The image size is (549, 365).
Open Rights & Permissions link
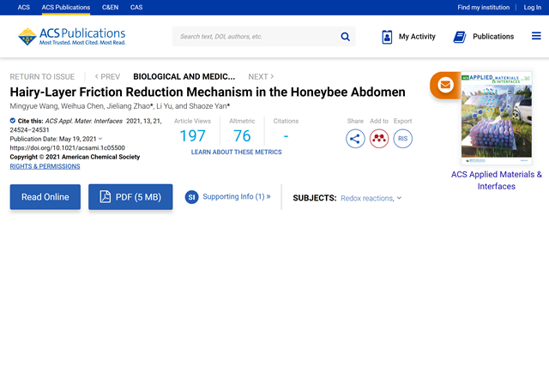[45, 166]
